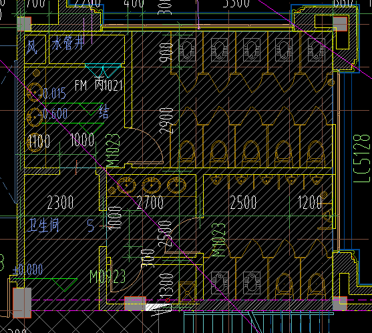Select the blue 结 annotation

pyautogui.click(x=104, y=111)
